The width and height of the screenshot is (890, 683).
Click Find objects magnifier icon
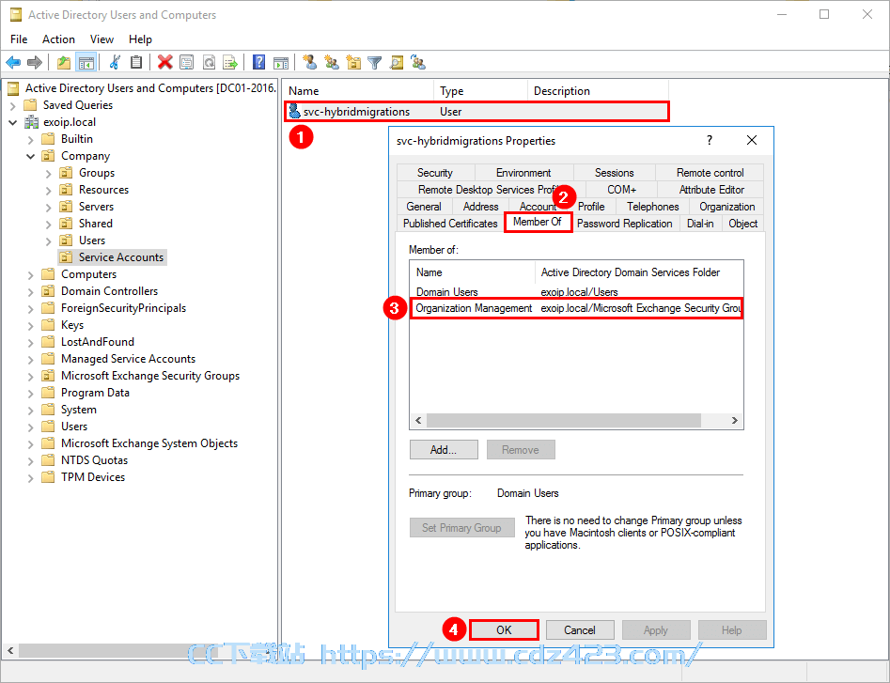pyautogui.click(x=397, y=62)
